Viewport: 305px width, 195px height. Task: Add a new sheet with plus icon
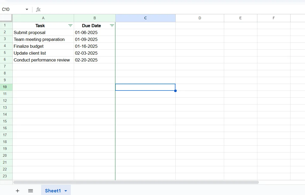pos(17,191)
